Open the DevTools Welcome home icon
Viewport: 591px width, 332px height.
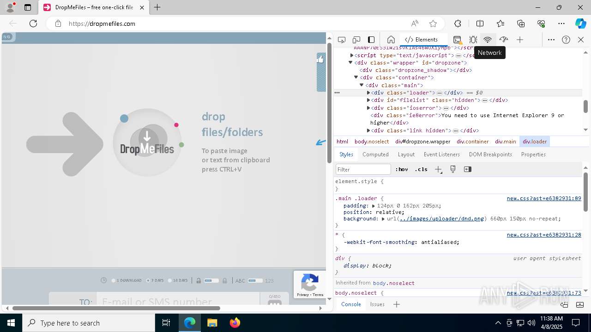(x=391, y=40)
